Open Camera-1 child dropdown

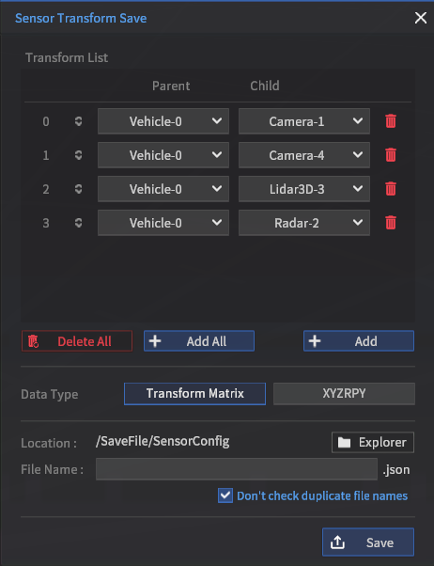[304, 121]
